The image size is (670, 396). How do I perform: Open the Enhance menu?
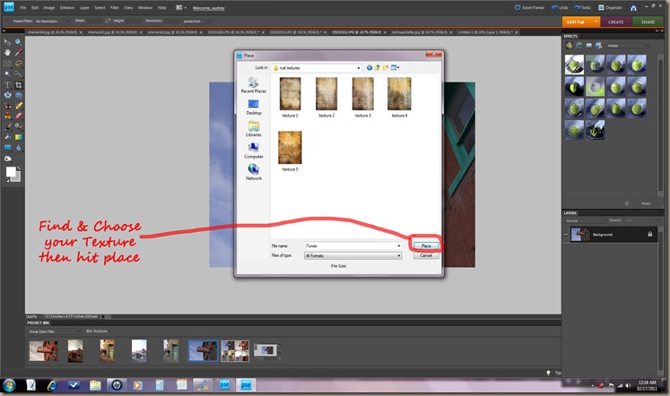67,7
